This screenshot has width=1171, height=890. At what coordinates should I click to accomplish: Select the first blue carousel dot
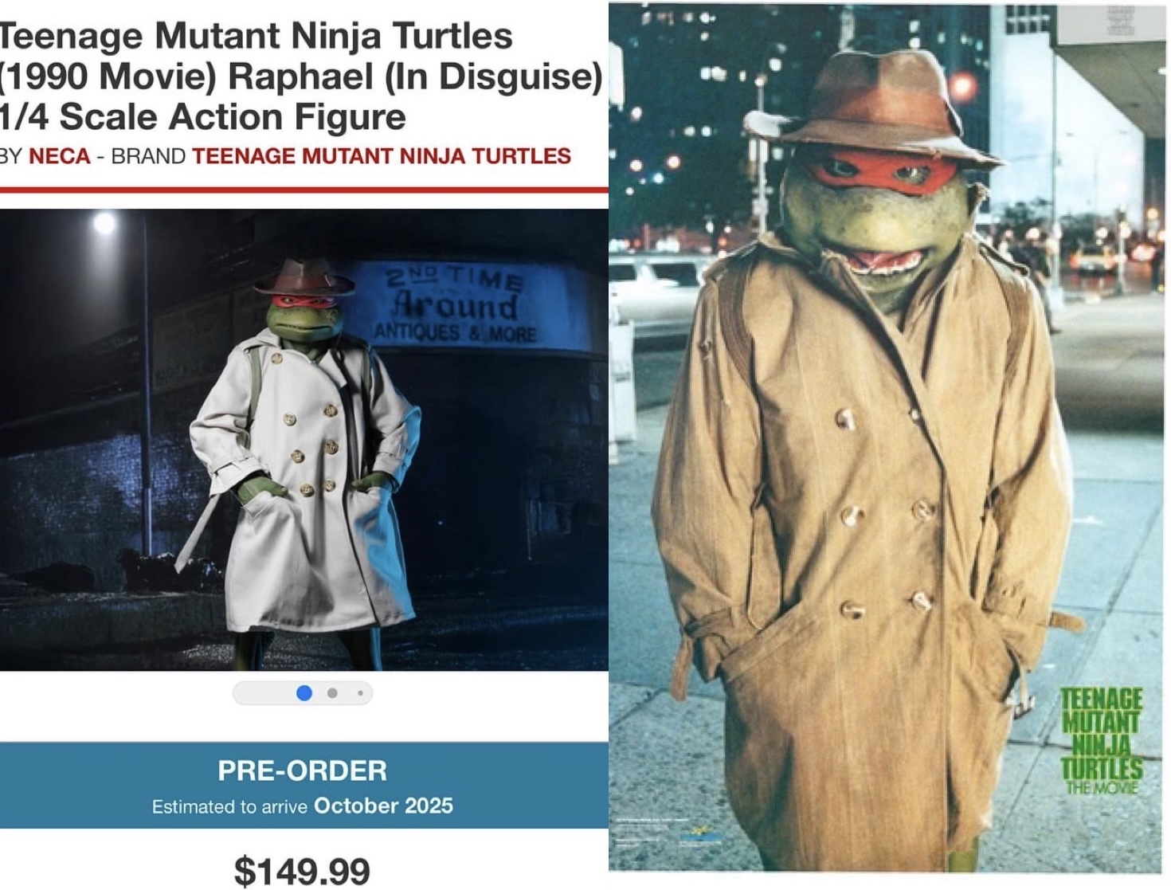(304, 693)
